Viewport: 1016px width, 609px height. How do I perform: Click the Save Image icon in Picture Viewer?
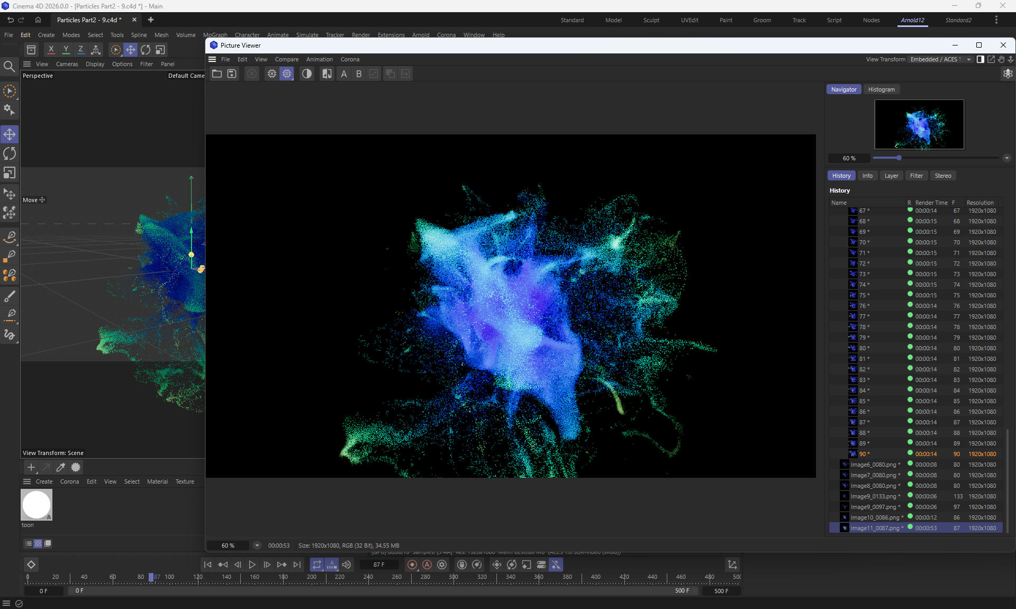point(232,74)
